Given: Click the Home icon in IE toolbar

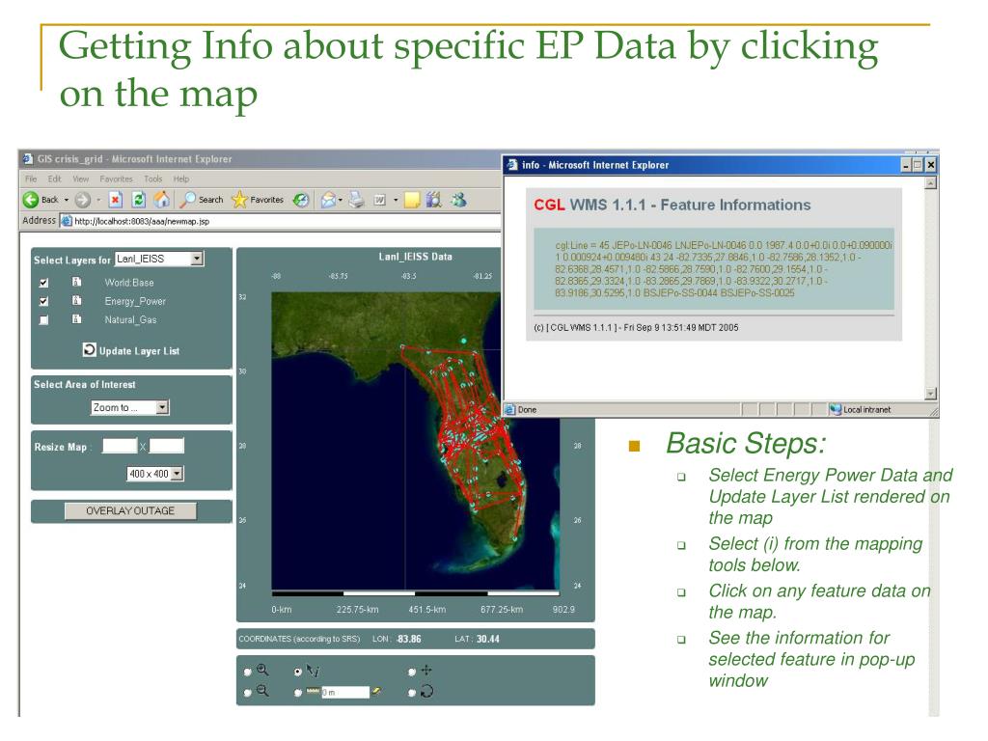Looking at the screenshot, I should (x=162, y=200).
